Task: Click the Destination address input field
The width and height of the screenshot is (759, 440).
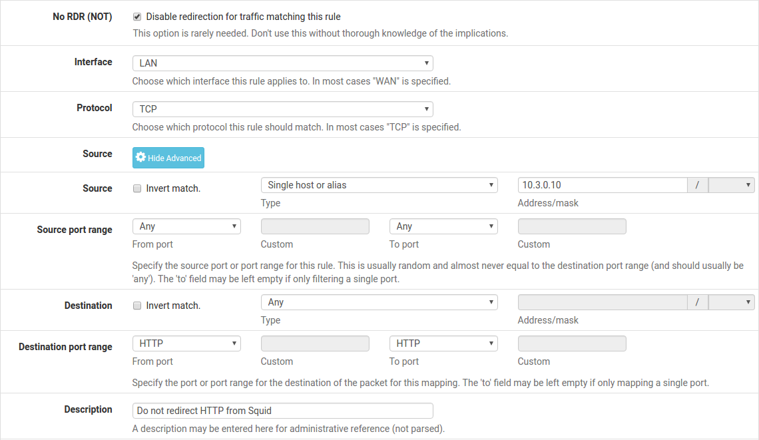Action: [x=602, y=302]
